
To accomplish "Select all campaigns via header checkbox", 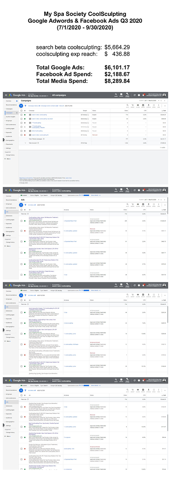I will click(x=21, y=110).
